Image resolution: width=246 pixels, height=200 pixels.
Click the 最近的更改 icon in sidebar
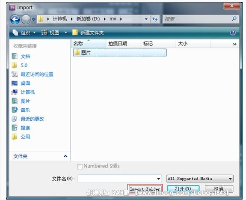tap(15, 119)
